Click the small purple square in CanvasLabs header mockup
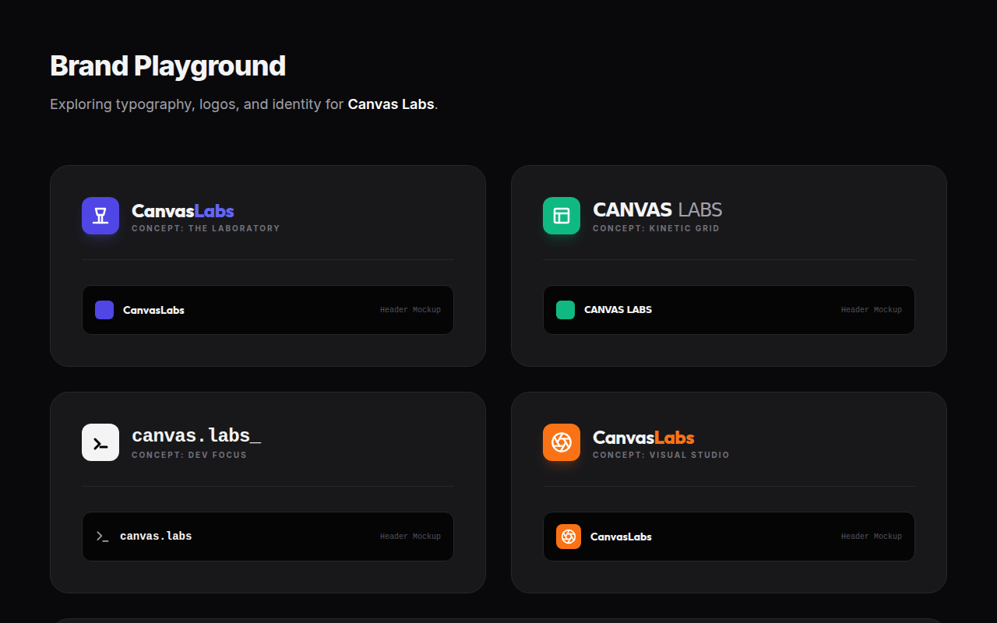This screenshot has height=623, width=997. pos(104,310)
